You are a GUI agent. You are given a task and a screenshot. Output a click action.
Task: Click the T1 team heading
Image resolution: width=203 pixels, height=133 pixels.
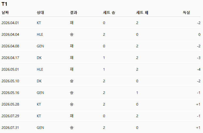point(4,4)
